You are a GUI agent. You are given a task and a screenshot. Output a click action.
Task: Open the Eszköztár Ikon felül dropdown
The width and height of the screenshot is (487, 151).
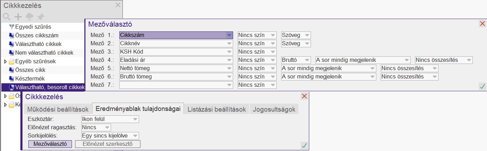pyautogui.click(x=135, y=119)
